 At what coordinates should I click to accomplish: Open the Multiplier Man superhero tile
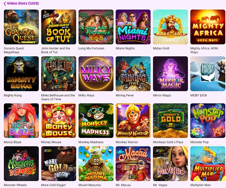tap(208, 164)
